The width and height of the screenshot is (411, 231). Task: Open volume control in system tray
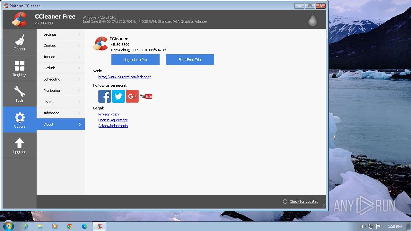tap(363, 226)
